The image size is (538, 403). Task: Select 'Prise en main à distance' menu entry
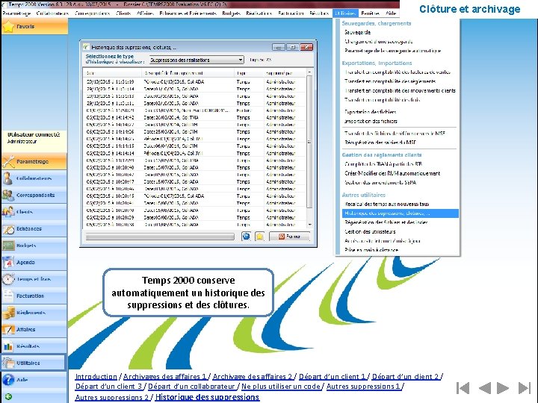371,250
